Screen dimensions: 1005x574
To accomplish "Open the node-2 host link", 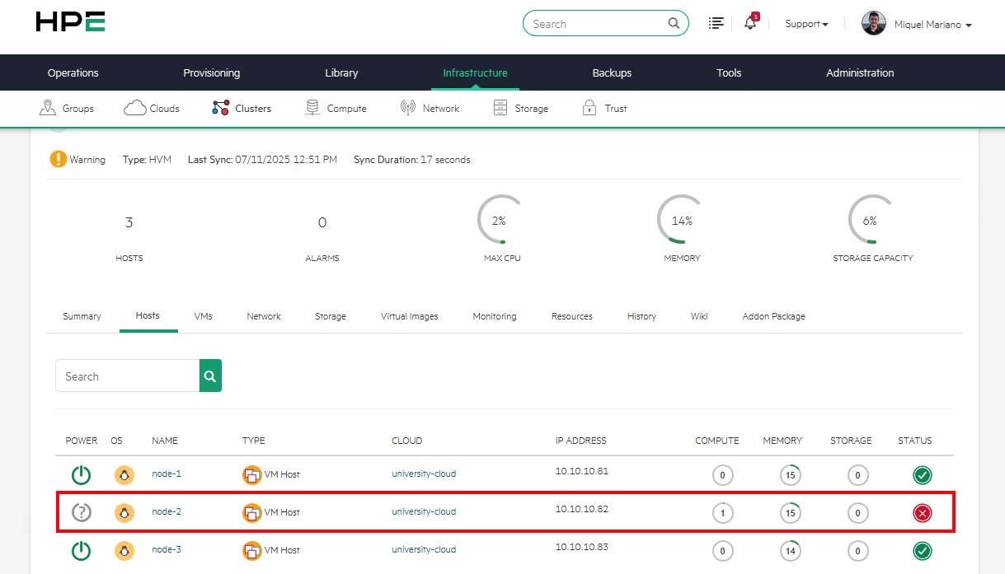I will 166,511.
